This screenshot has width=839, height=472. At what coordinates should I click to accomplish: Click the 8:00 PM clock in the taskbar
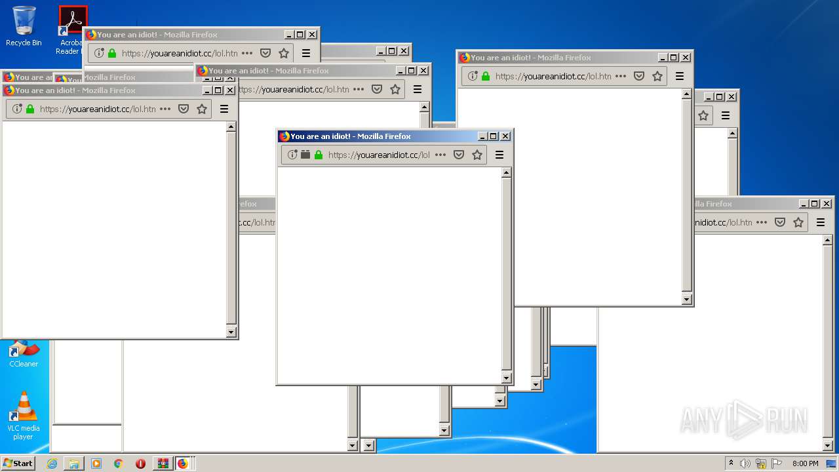tap(805, 463)
